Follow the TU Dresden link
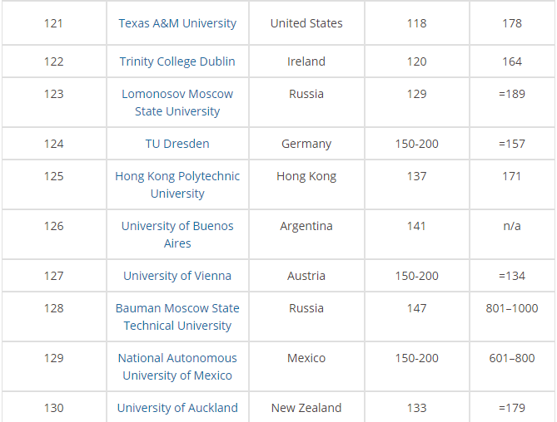 [x=177, y=144]
